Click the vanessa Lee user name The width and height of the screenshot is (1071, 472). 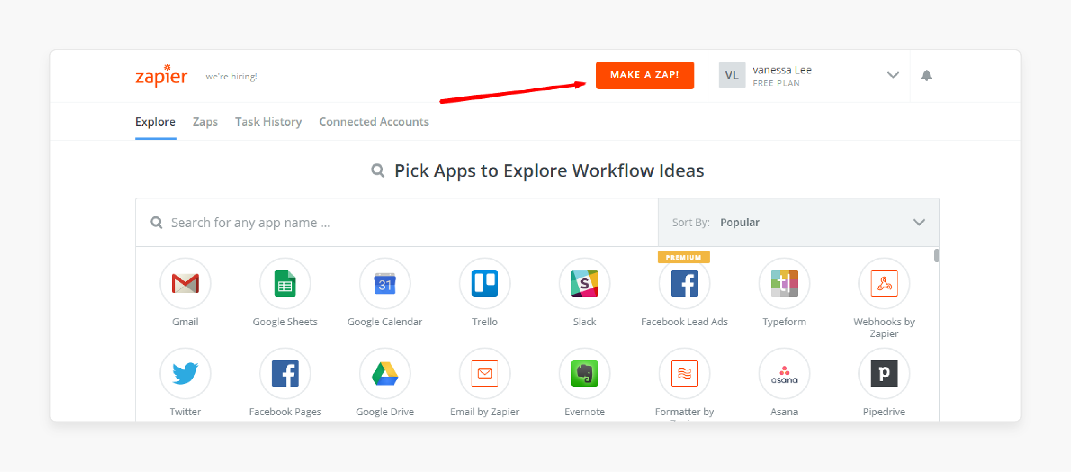[x=782, y=70]
